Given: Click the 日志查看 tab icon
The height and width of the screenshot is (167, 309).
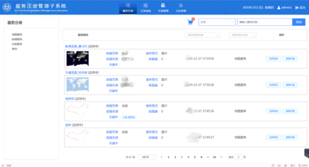Looking at the screenshot, I should tap(181, 5).
